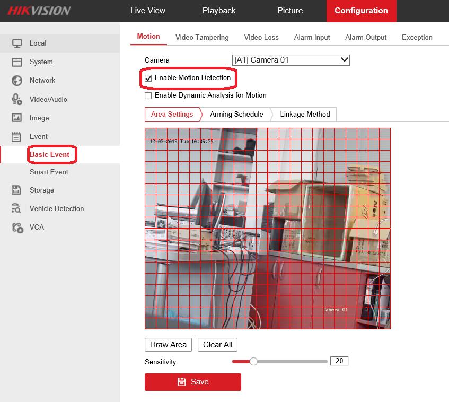Uncheck Enable Motion Detection checkbox
The image size is (449, 402).
148,78
